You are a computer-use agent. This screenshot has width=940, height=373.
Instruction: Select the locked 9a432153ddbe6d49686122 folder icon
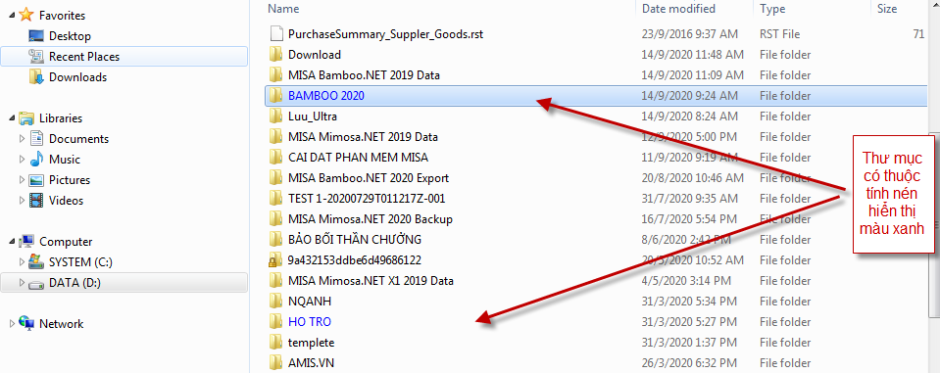point(275,260)
